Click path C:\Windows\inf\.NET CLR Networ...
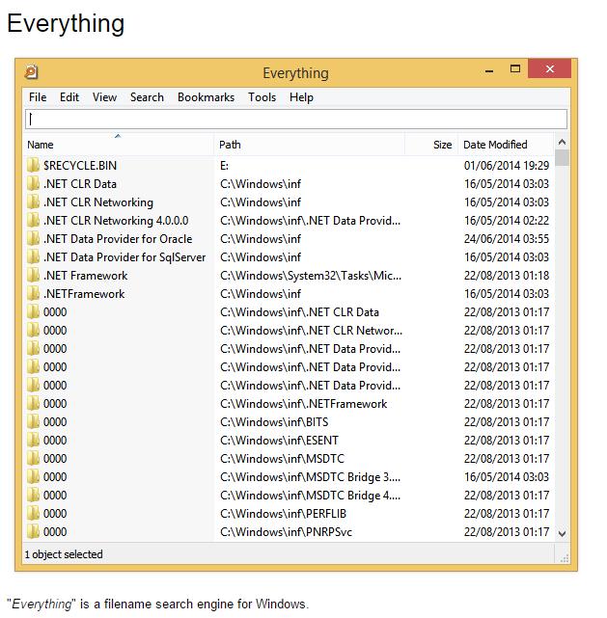Screen dimensions: 607x618 coord(311,331)
